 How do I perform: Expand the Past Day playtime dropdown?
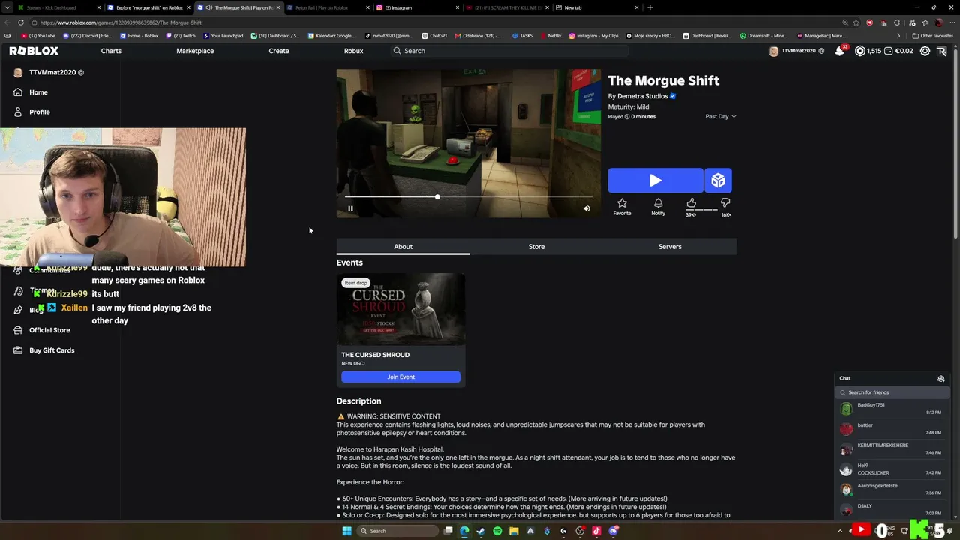coord(721,117)
